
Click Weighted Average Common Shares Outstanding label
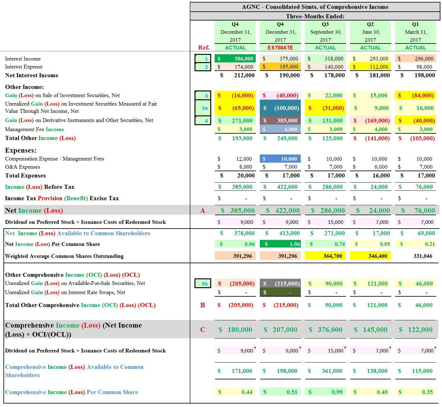tap(64, 256)
